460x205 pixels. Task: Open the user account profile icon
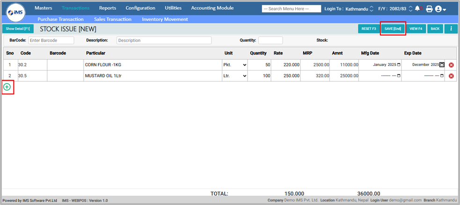[x=440, y=9]
